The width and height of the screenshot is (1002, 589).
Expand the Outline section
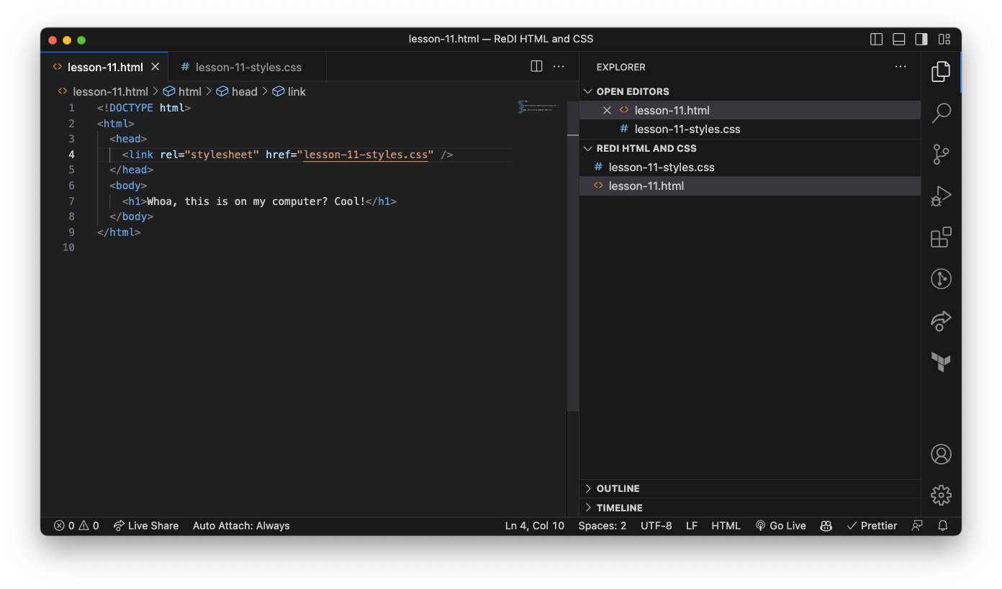pyautogui.click(x=612, y=488)
